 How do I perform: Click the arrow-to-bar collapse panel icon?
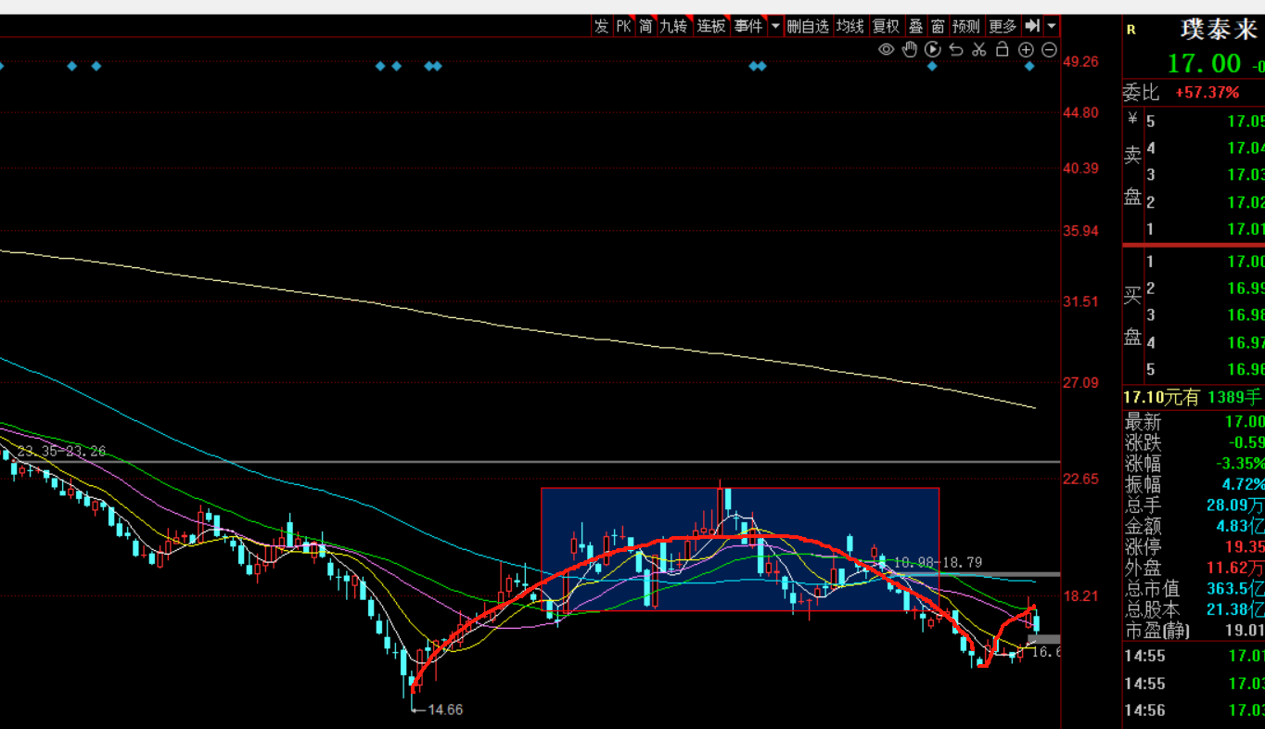(x=1032, y=26)
